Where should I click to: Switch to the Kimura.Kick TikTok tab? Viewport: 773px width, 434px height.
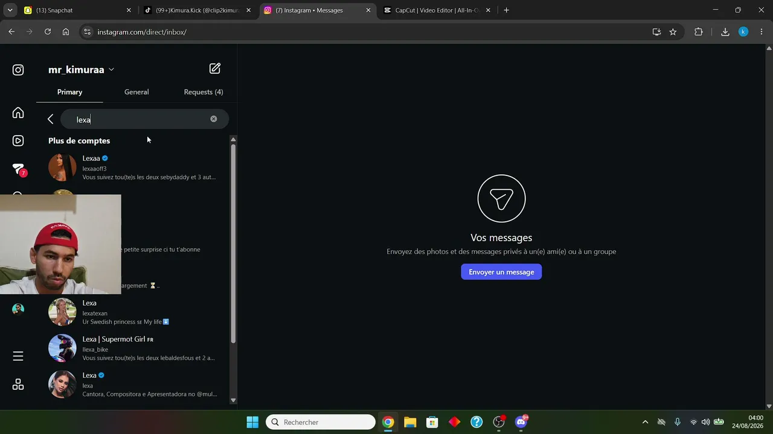click(x=197, y=10)
